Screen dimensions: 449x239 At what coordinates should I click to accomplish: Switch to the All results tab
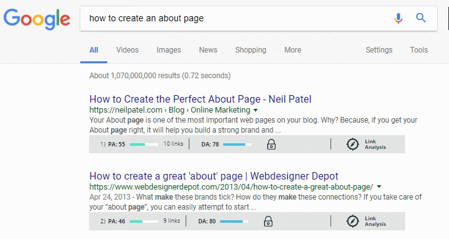coord(93,50)
